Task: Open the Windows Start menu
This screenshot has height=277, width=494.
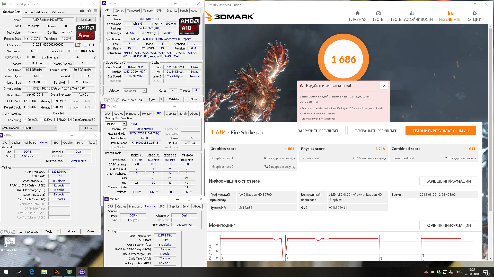Action: (x=6, y=272)
